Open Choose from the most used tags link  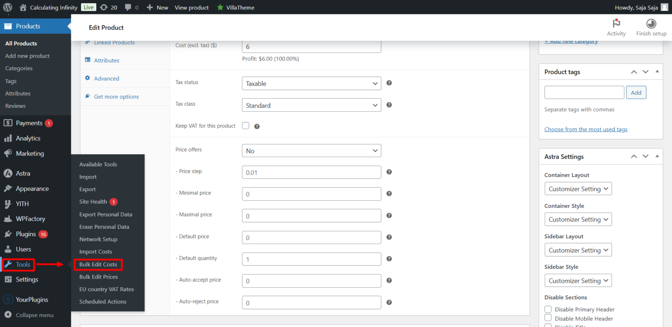point(586,129)
